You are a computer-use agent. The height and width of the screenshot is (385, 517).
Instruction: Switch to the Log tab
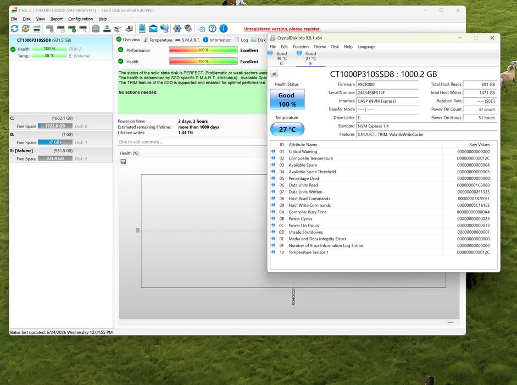241,40
